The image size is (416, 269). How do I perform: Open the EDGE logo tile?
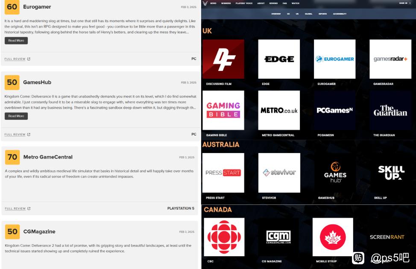point(279,59)
